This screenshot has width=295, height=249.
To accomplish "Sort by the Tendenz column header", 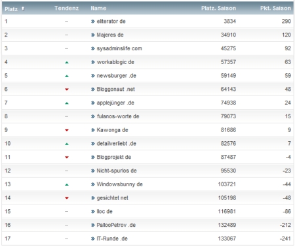I will coord(66,8).
